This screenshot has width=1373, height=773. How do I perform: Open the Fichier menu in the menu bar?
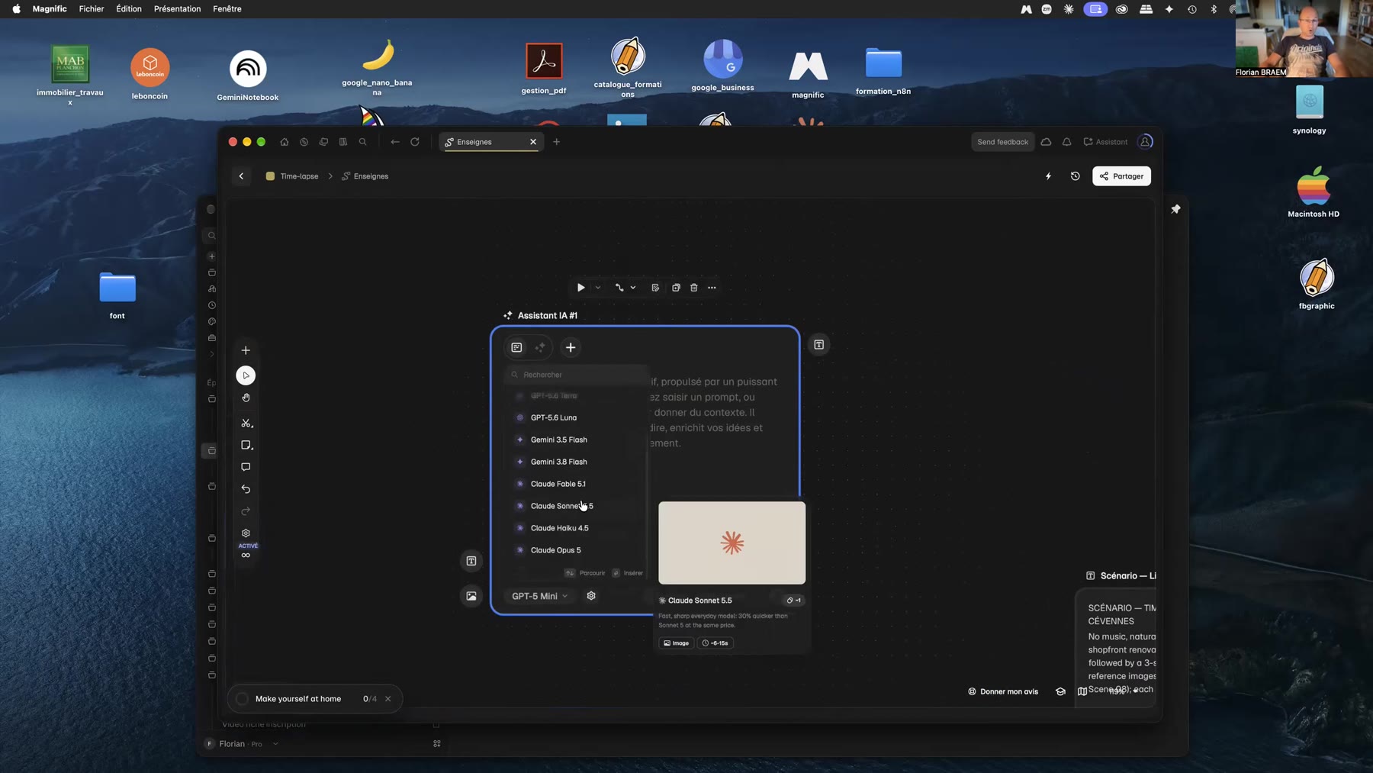click(92, 9)
